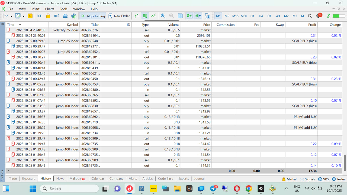Switch to the Journal tab
This screenshot has width=347, height=195.
coord(199,178)
